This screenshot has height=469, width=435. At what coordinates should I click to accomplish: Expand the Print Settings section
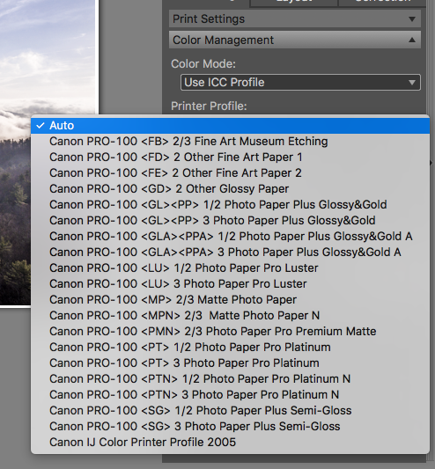click(x=295, y=18)
